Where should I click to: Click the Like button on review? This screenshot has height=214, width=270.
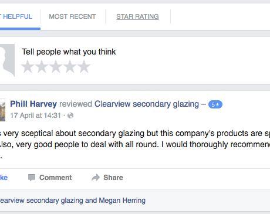(x=4, y=178)
